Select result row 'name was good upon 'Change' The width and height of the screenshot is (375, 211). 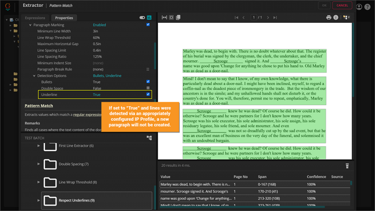click(x=255, y=198)
